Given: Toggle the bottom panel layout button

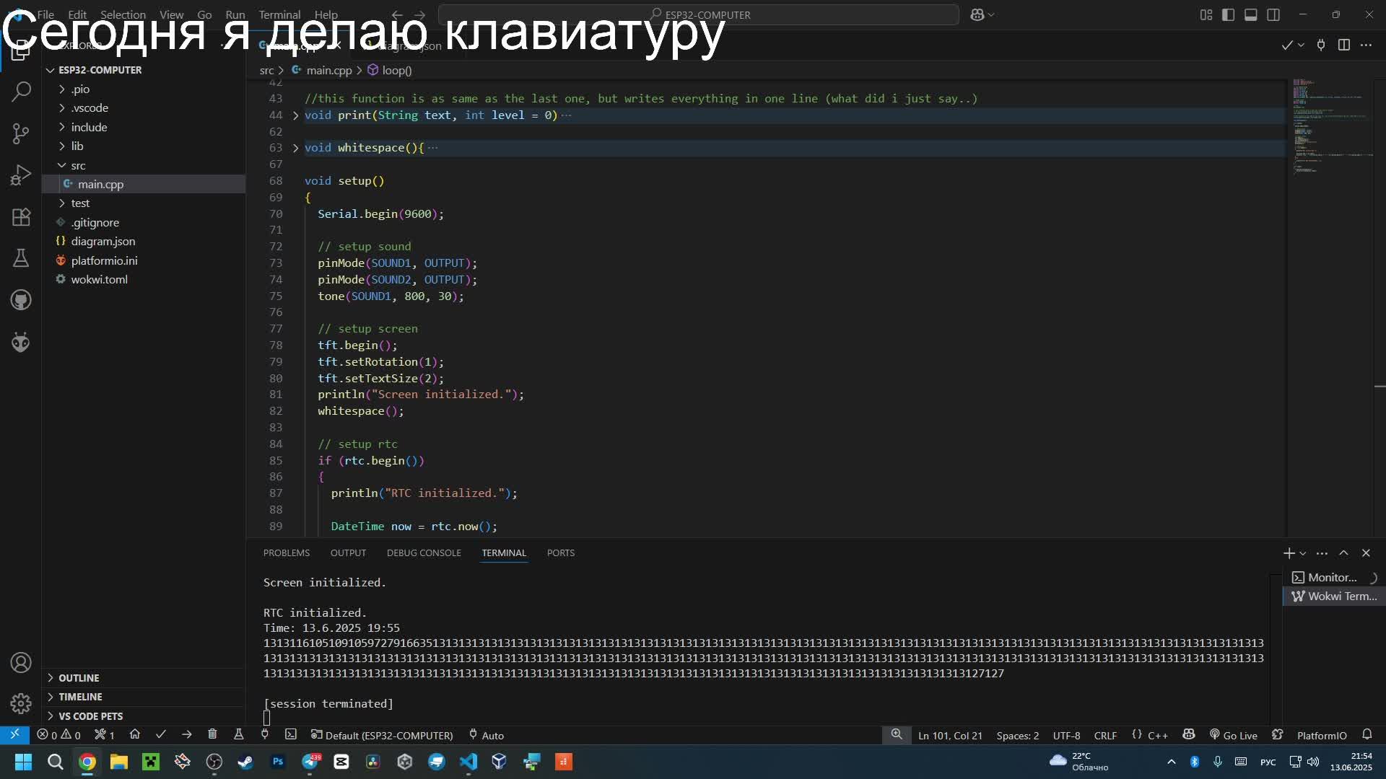Looking at the screenshot, I should (x=1251, y=14).
